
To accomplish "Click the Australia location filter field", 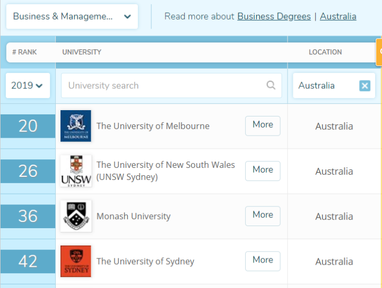I will click(x=334, y=86).
